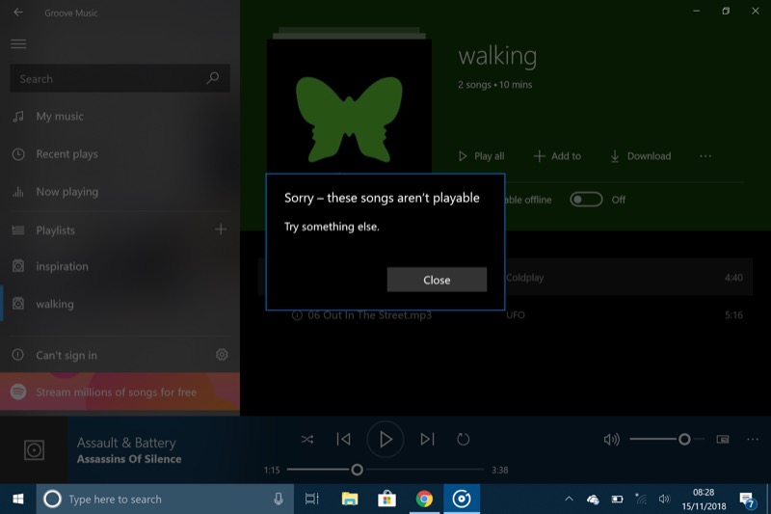Open player bar more options ellipsis
The height and width of the screenshot is (514, 771).
(753, 439)
